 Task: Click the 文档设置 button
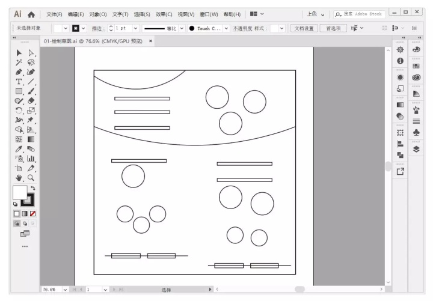tap(304, 28)
